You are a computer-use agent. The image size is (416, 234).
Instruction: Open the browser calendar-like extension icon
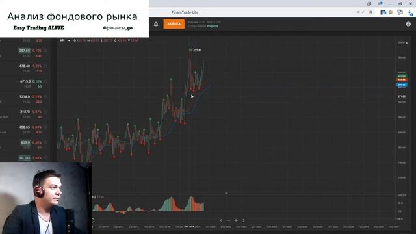click(383, 12)
